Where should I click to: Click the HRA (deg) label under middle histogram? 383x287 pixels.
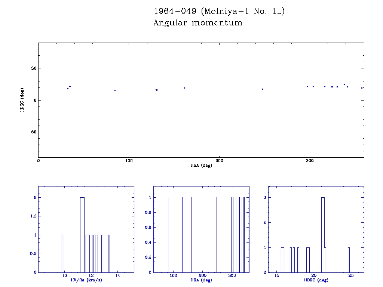coord(201,280)
